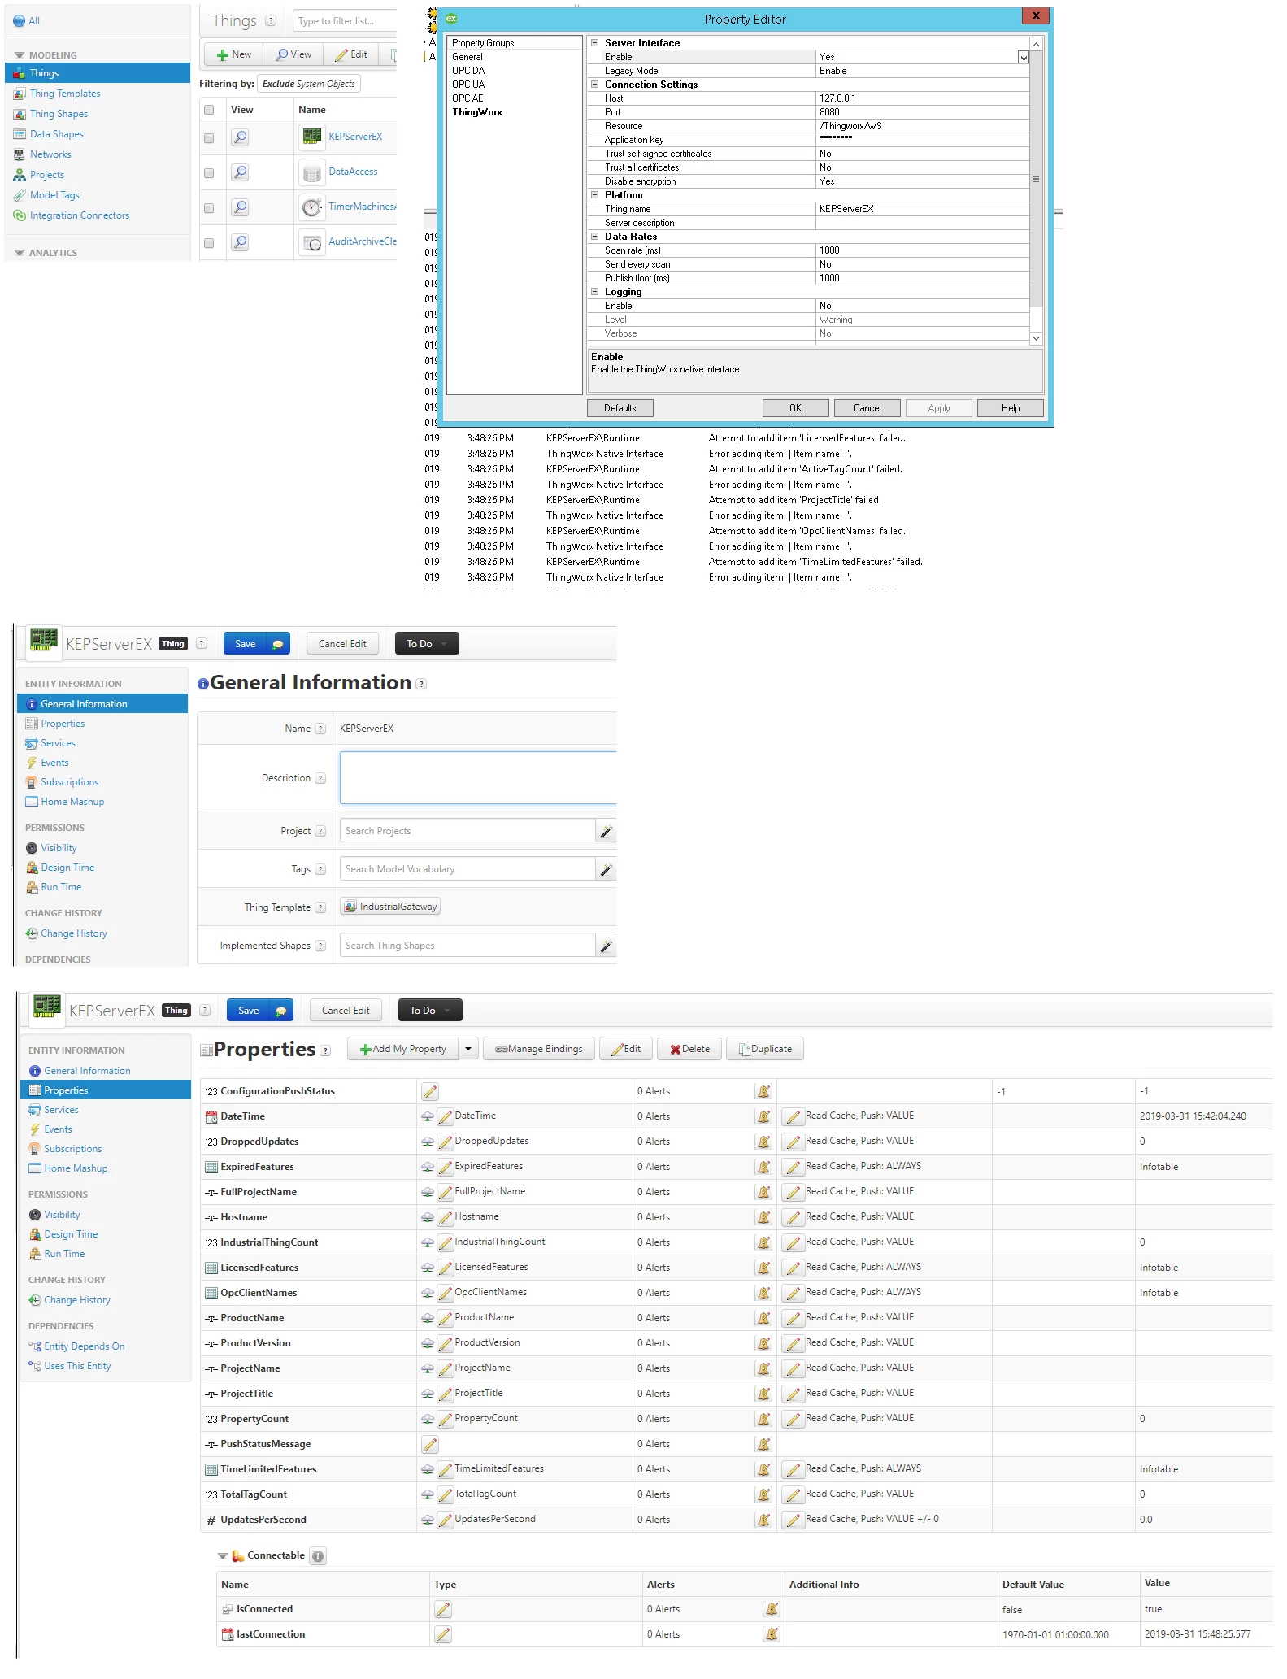
Task: Click OK in the Property Editor
Action: coord(795,408)
